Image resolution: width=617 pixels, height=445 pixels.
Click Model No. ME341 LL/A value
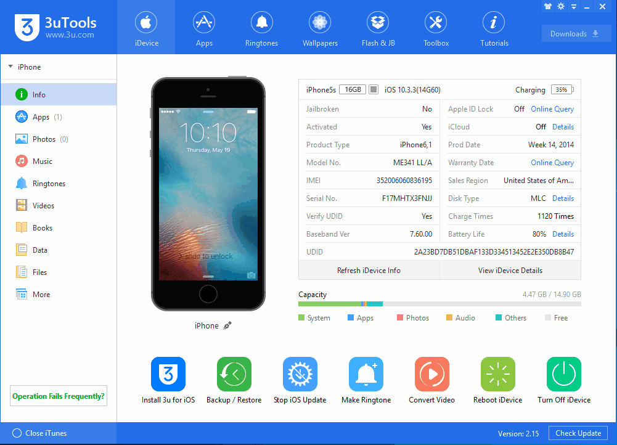(412, 163)
